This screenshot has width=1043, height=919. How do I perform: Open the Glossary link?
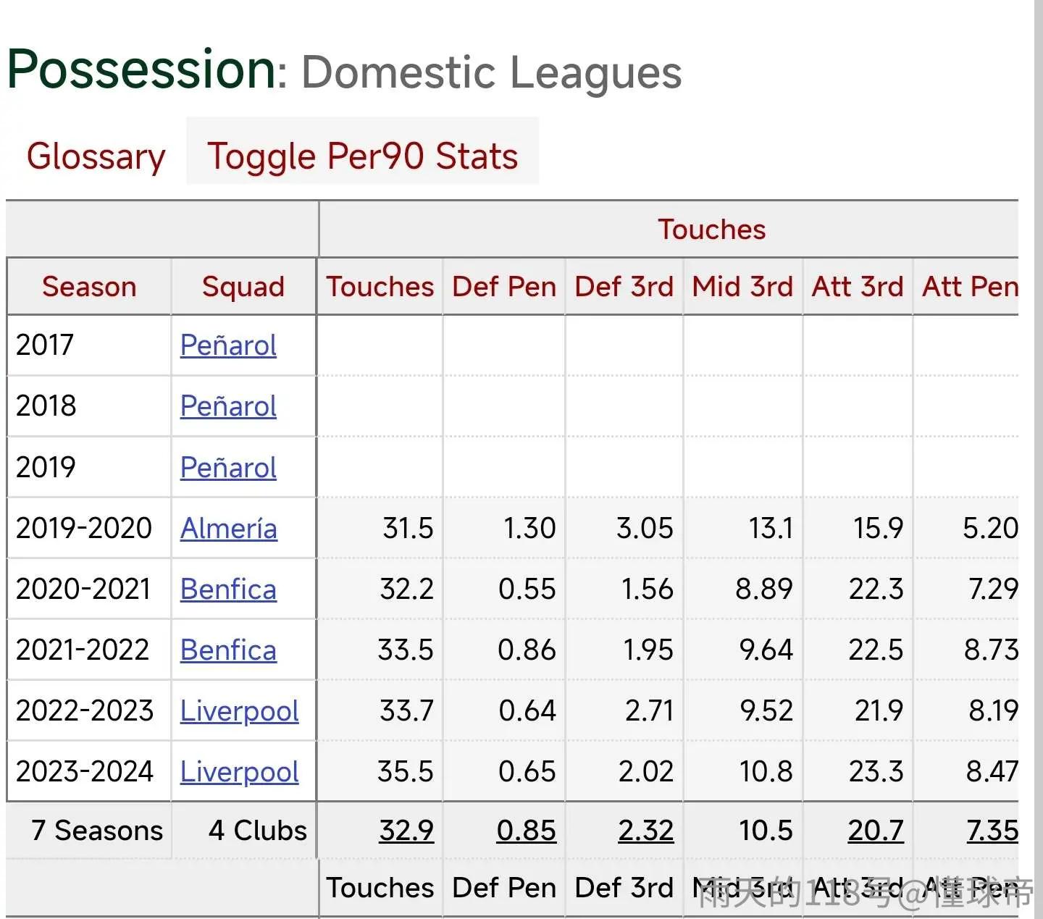click(96, 156)
